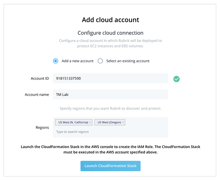This screenshot has height=180, width=220.
Task: Choose Select an existing account option
Action: (x=100, y=61)
